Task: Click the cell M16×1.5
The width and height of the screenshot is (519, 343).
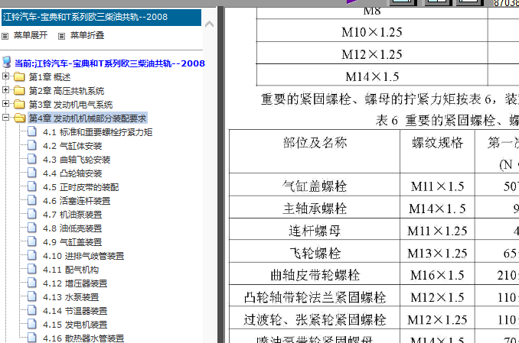Action: pyautogui.click(x=437, y=274)
